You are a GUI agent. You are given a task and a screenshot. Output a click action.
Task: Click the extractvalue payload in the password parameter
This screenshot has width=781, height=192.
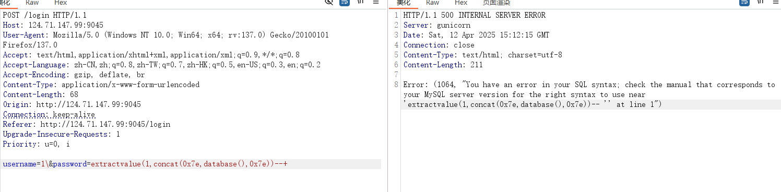[x=189, y=164]
